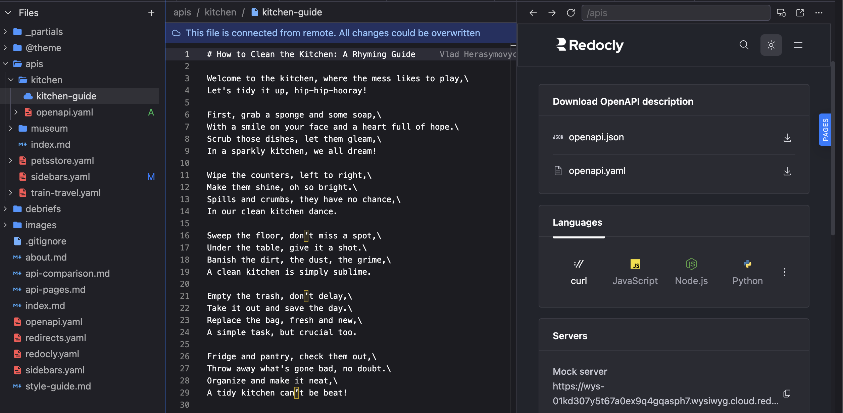Toggle light/dark theme sun button
843x413 pixels.
click(x=771, y=45)
